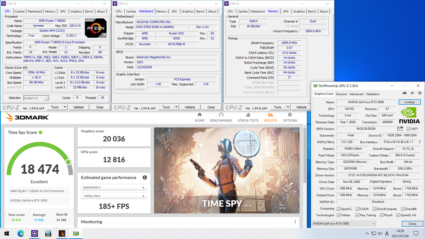425x239 pixels.
Task: Open the GPU-Z graphics card selector dropdown
Action: [x=344, y=224]
